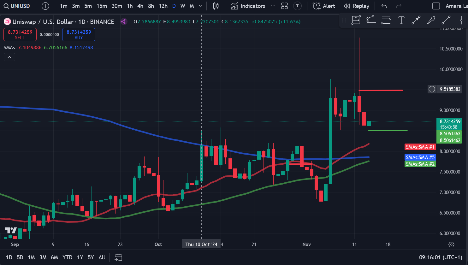Switch to the 4h interval
Screen dimensions: 468x265
pyautogui.click(x=140, y=6)
